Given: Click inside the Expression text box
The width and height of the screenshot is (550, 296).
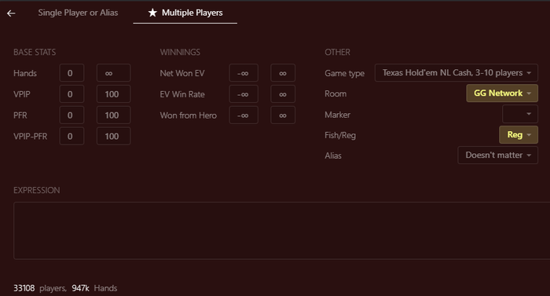Looking at the screenshot, I should pyautogui.click(x=281, y=230).
